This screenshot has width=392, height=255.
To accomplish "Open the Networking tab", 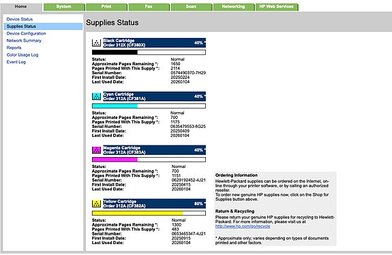I will (x=234, y=7).
